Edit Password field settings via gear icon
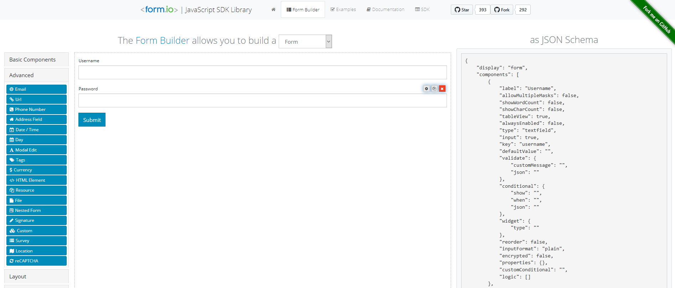675x288 pixels. click(426, 89)
